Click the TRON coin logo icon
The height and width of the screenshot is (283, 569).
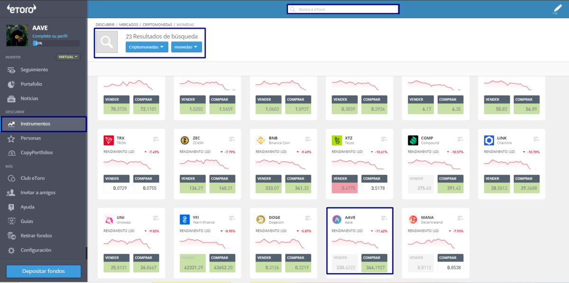pos(109,141)
